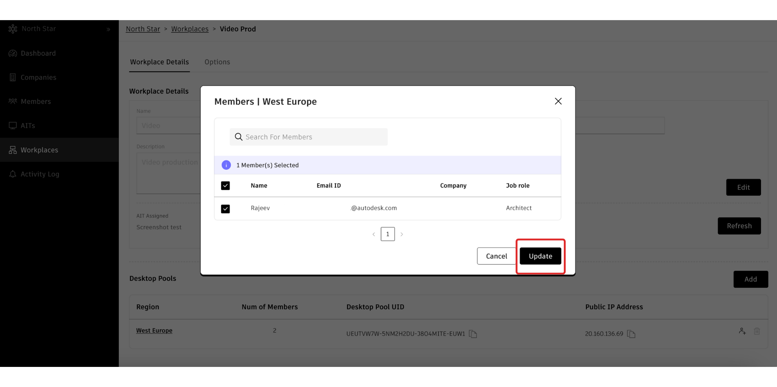Expand the North Star sidebar chevron
777x387 pixels.
point(109,29)
